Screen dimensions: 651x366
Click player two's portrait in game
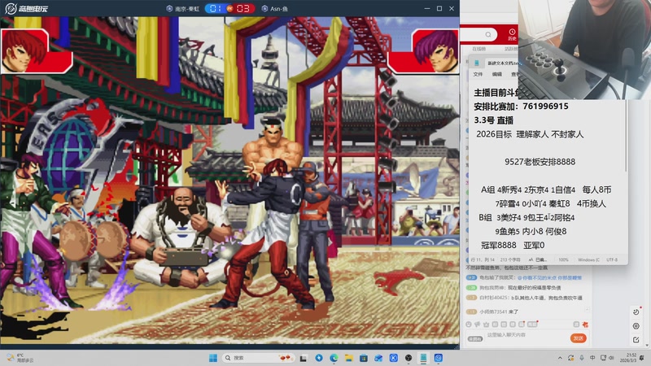pyautogui.click(x=435, y=51)
